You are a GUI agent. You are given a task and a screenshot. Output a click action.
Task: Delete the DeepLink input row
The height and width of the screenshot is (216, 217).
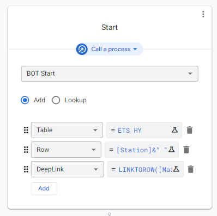coord(190,169)
